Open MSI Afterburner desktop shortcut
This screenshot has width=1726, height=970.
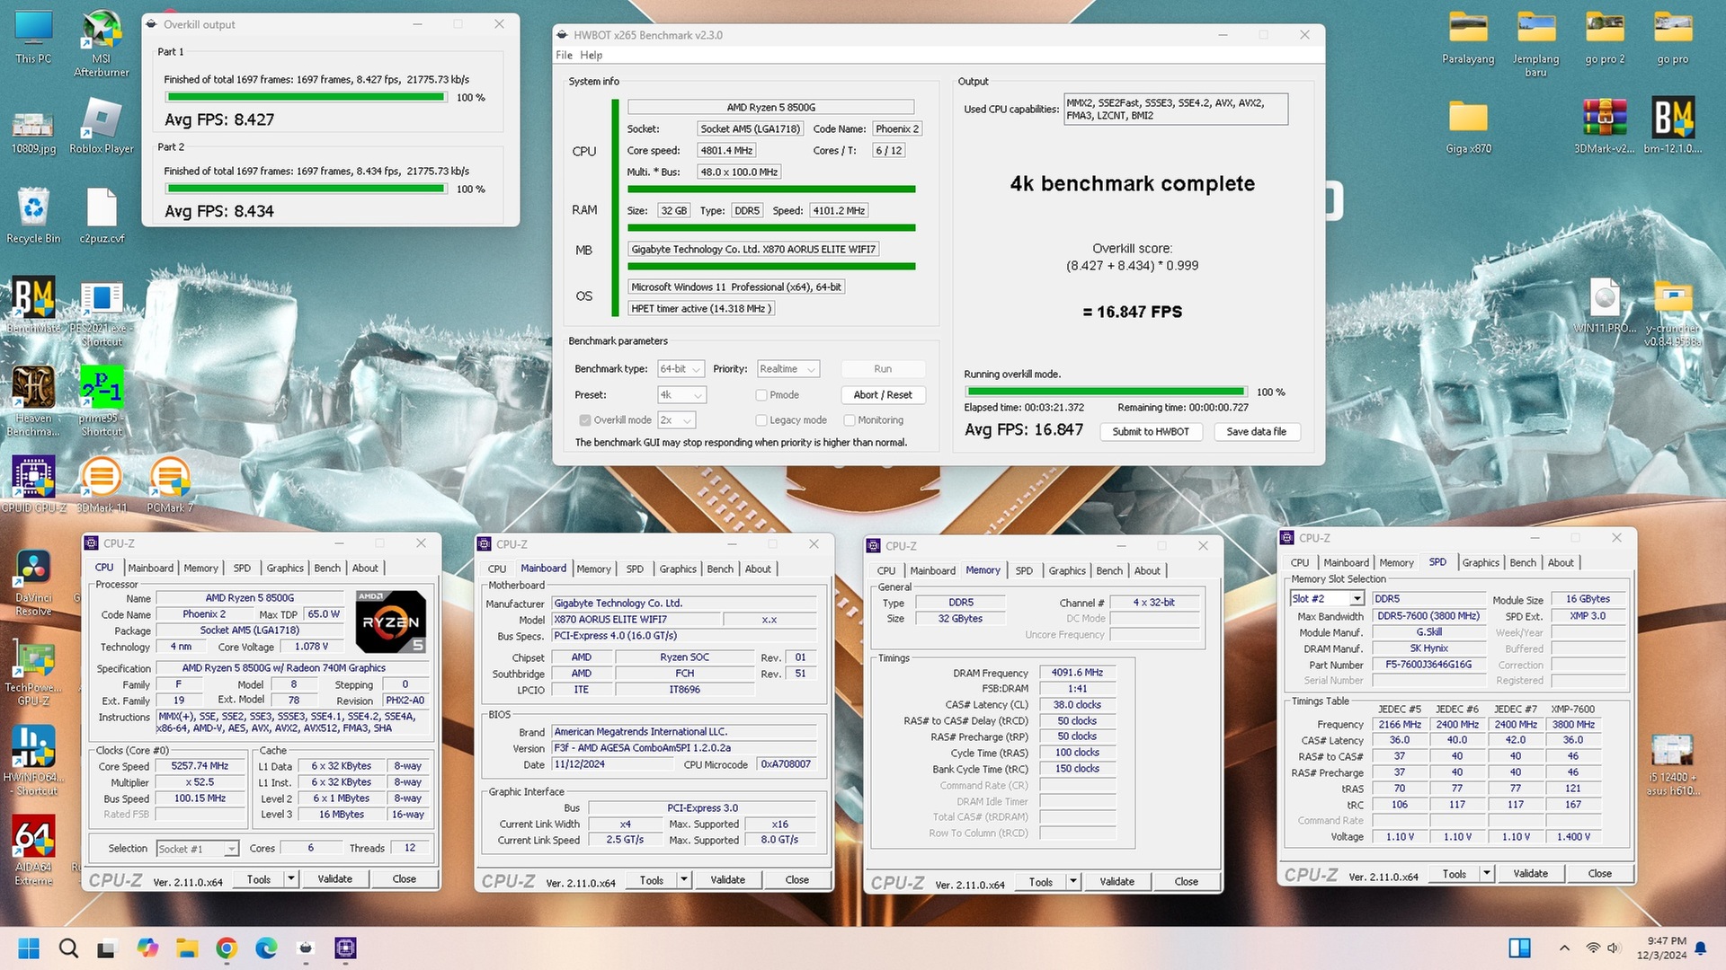pyautogui.click(x=101, y=43)
